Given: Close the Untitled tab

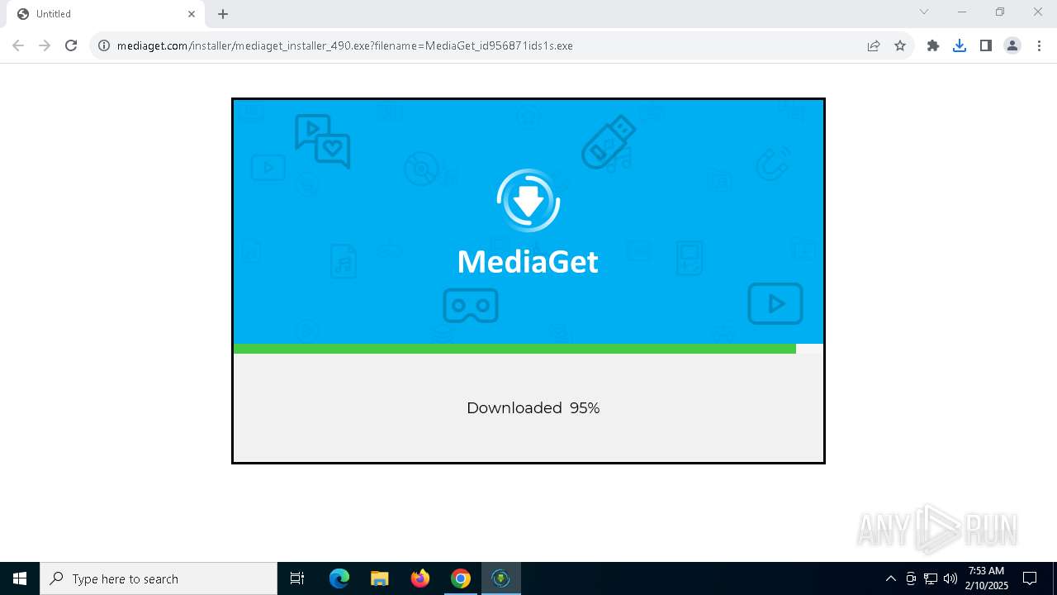Looking at the screenshot, I should [192, 14].
